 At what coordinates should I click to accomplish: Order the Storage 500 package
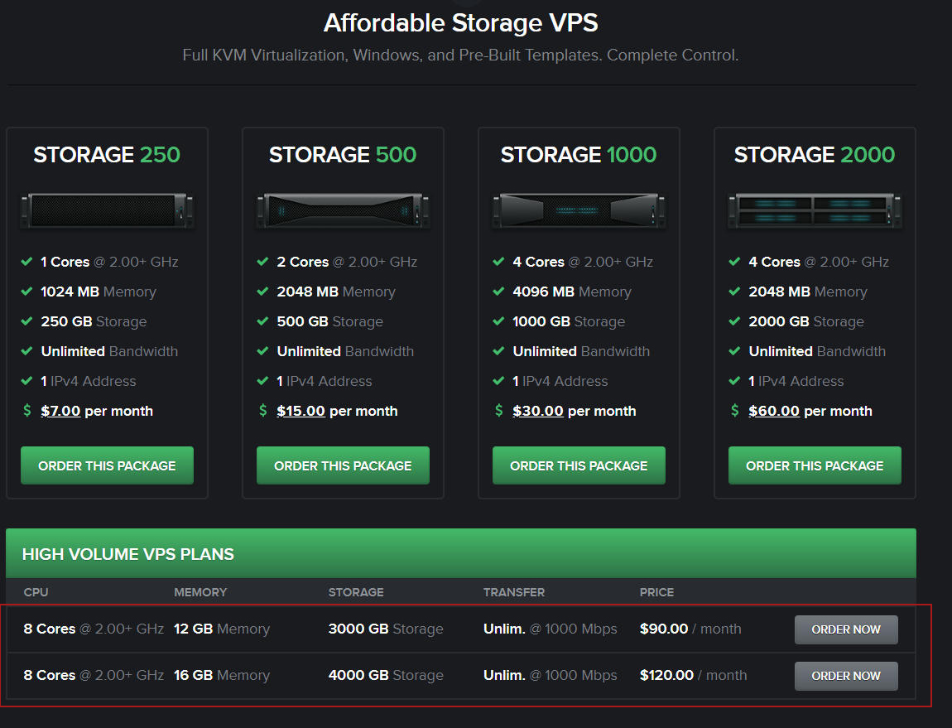(343, 465)
